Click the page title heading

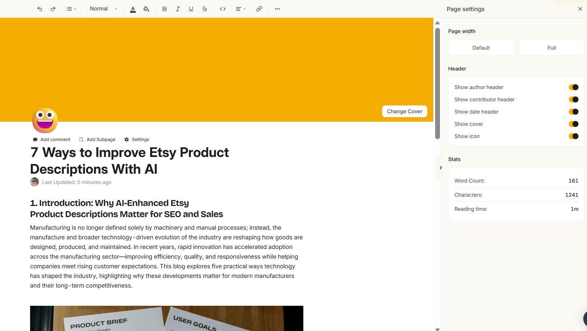click(130, 161)
